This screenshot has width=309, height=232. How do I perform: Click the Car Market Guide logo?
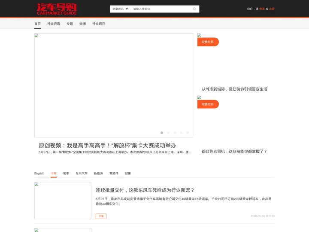(x=57, y=9)
